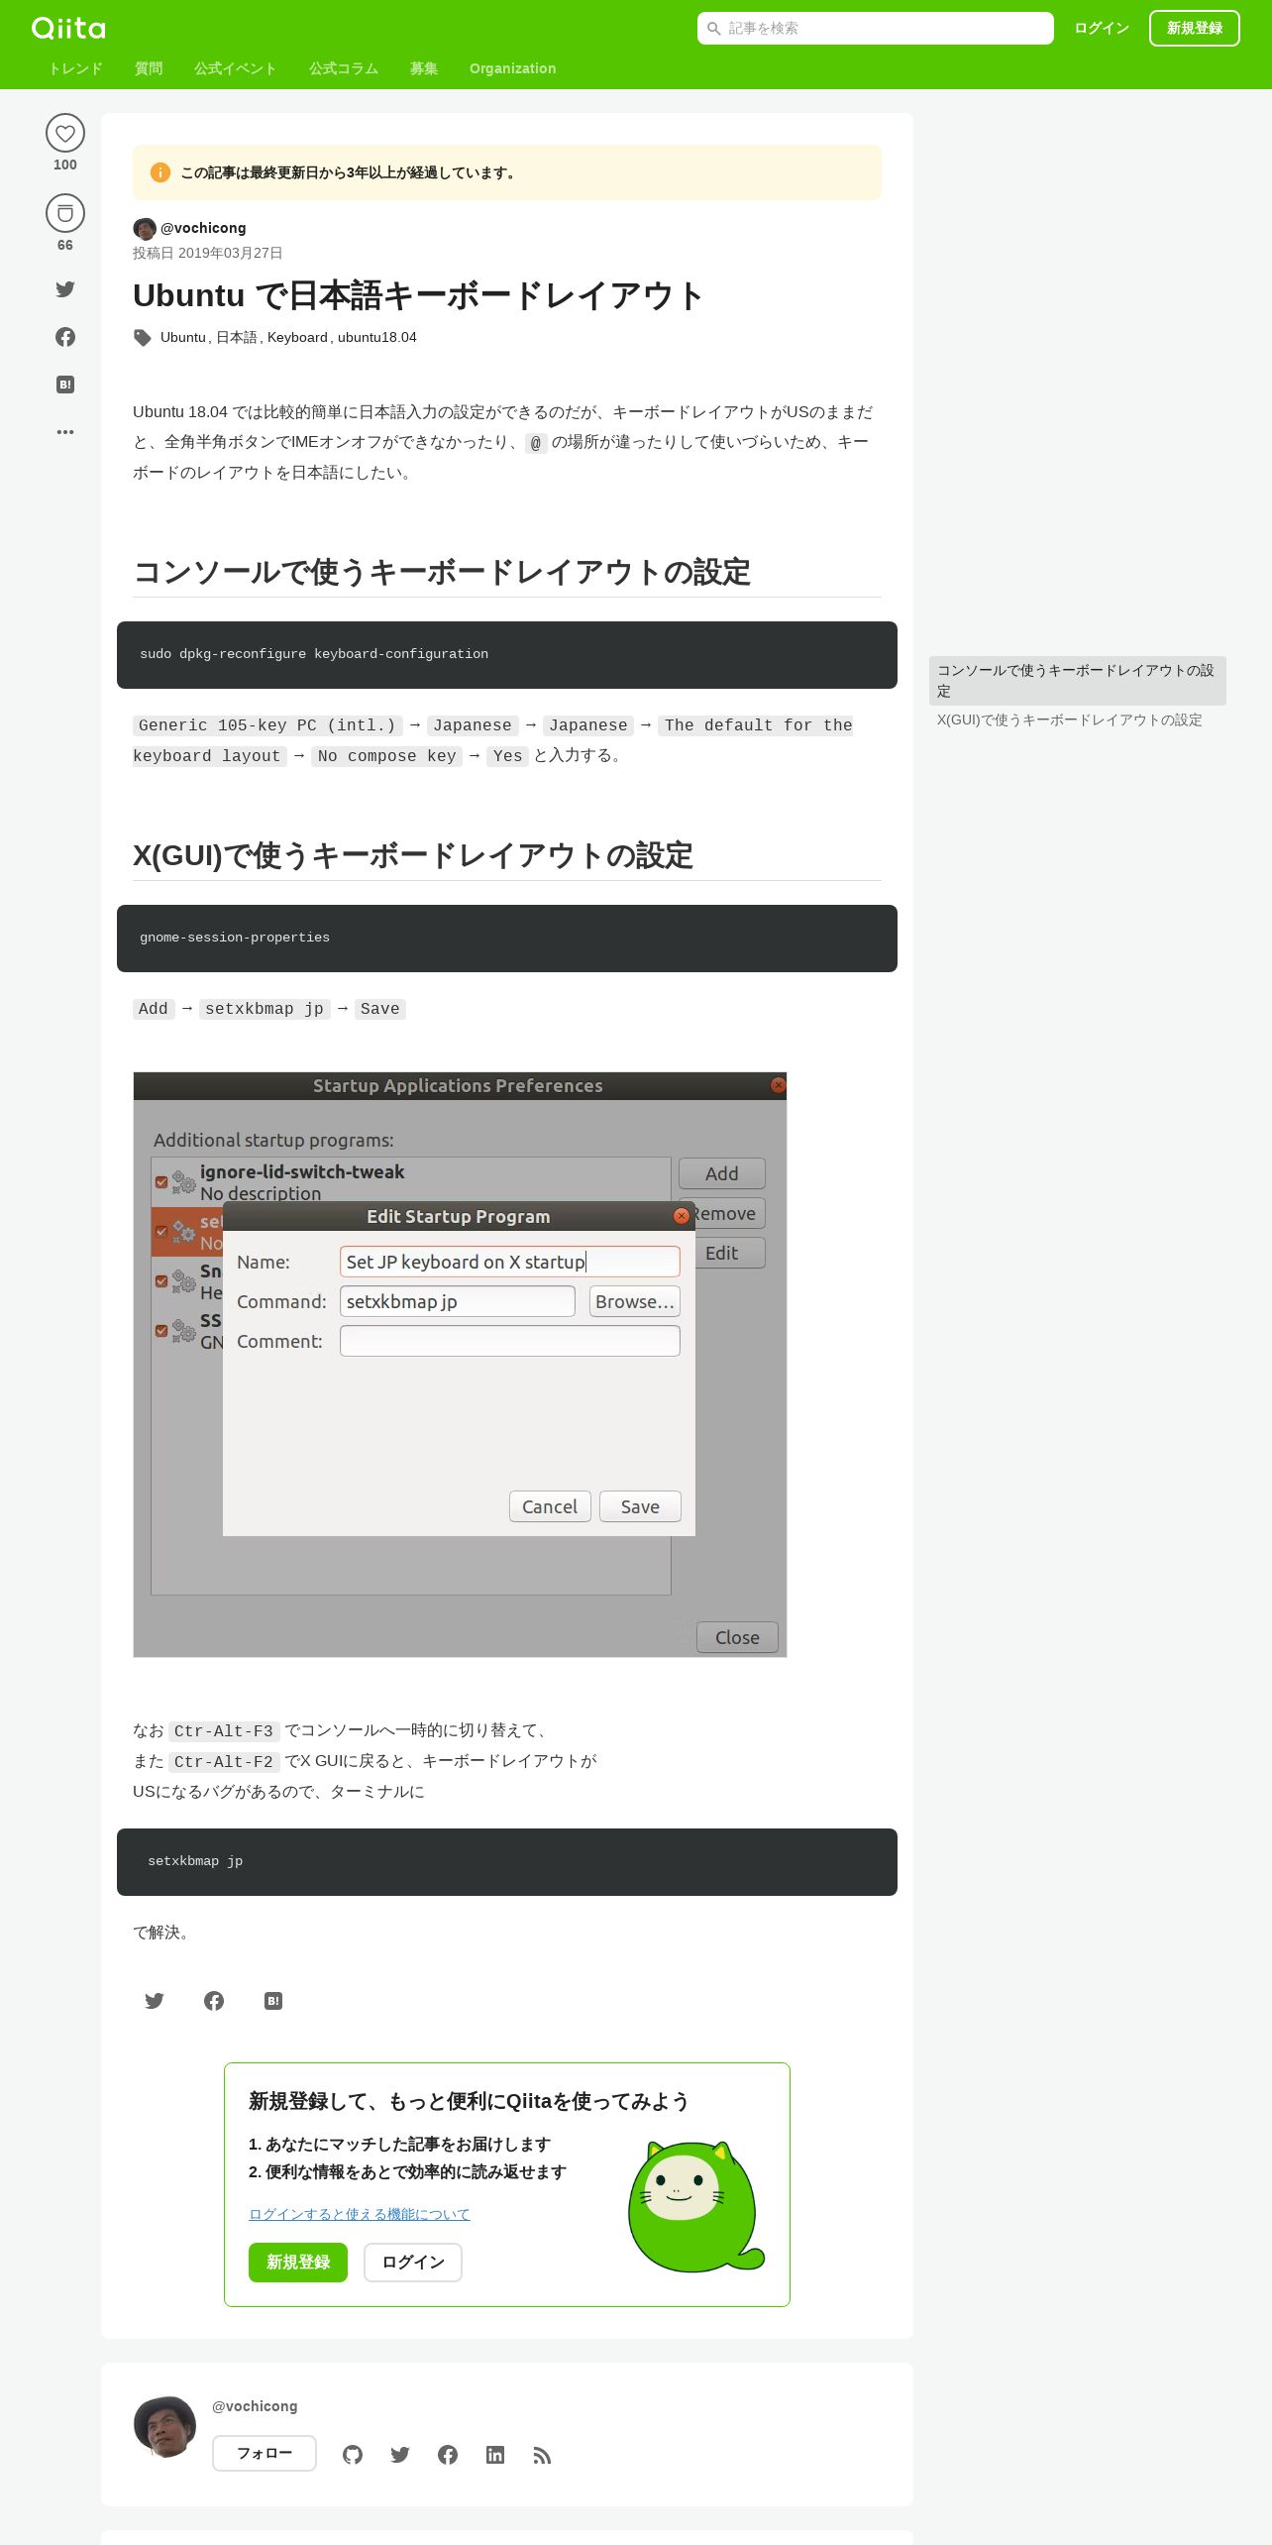Click the green 新規登録 button in signup box

(x=298, y=2263)
